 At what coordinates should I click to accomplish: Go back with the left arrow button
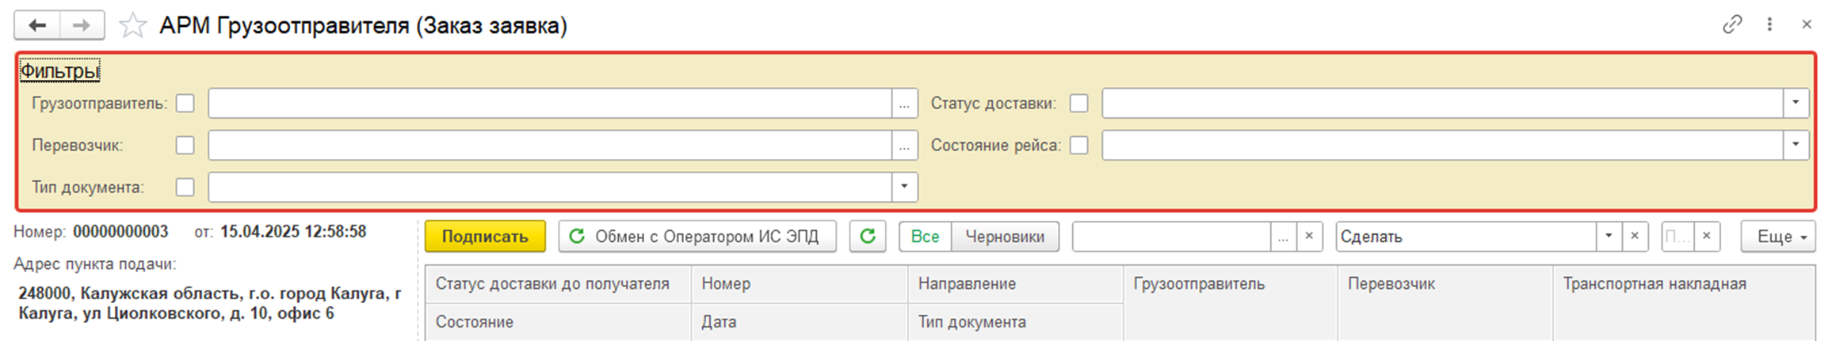(37, 25)
